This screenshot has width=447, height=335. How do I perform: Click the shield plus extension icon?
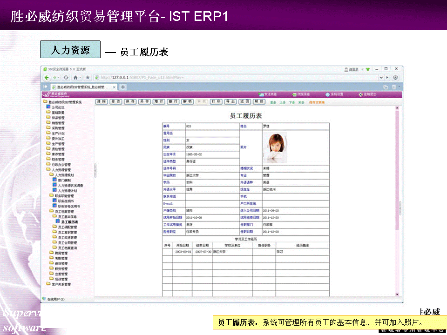coord(395,78)
